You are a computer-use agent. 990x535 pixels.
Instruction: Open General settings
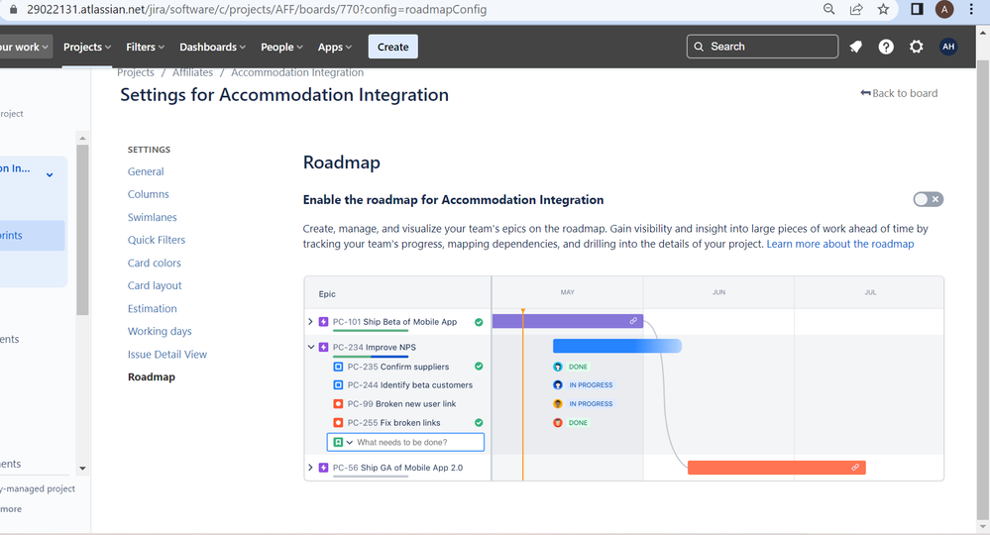coord(146,171)
